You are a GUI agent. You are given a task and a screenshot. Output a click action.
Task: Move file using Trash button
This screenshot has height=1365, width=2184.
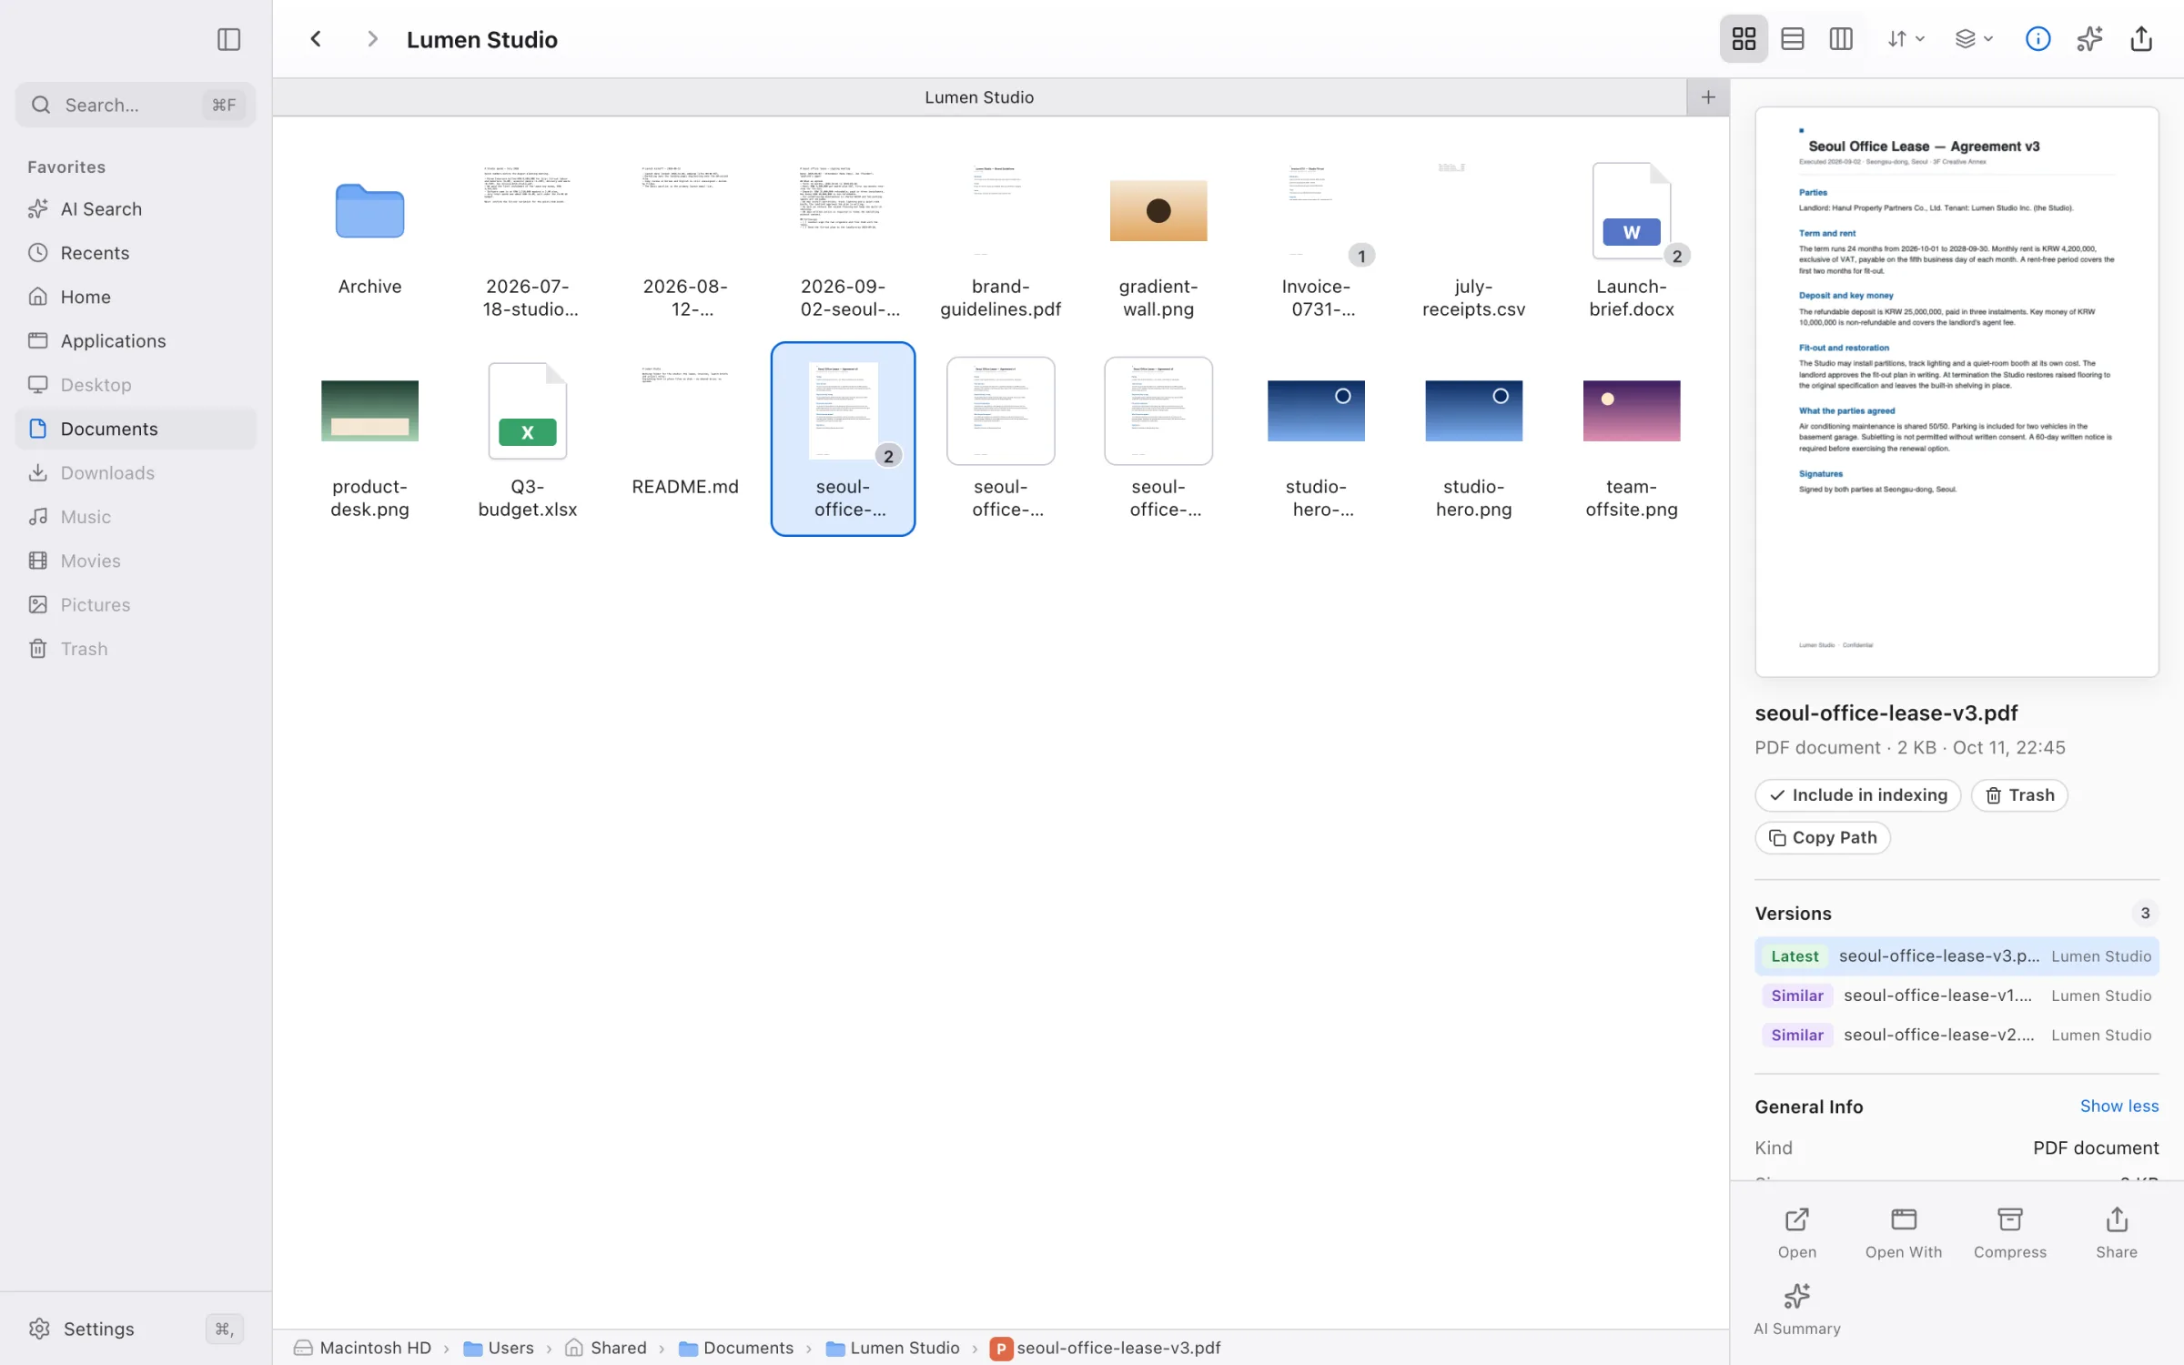pos(2018,795)
